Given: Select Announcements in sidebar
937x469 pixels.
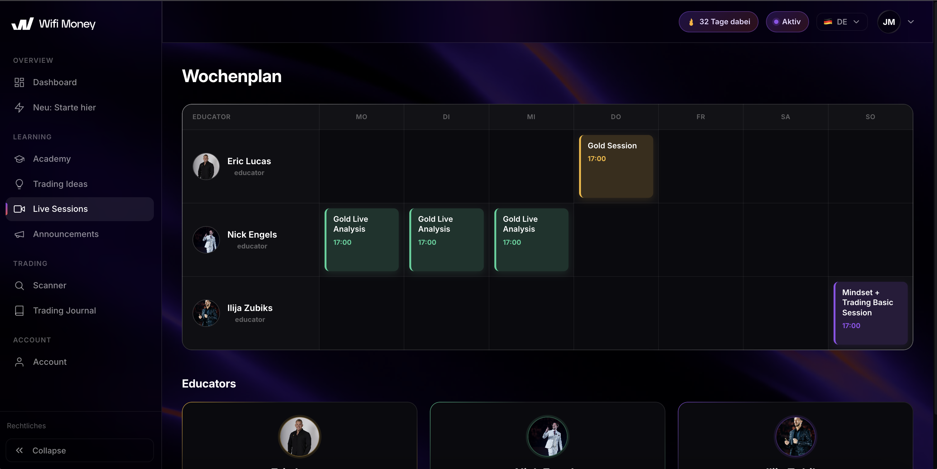Looking at the screenshot, I should pyautogui.click(x=80, y=234).
